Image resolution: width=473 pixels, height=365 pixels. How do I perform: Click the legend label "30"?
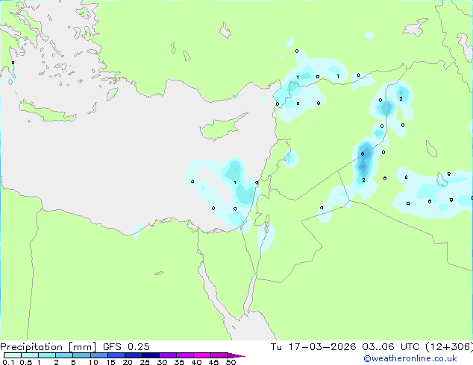(x=162, y=362)
